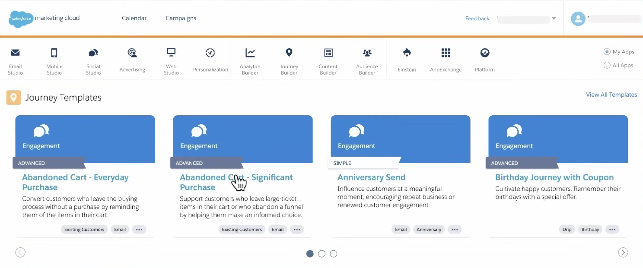Click Engagement icon on Everyday Purchase card
Viewport: 643px width, 268px height.
click(x=41, y=131)
